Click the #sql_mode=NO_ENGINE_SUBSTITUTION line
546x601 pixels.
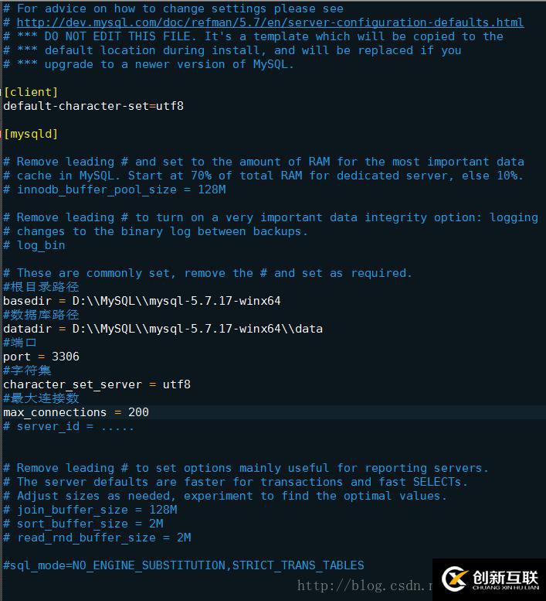[184, 565]
